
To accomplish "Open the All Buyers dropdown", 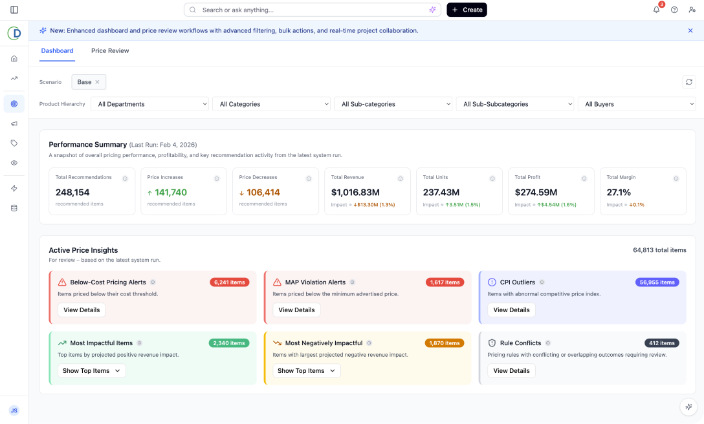I will [x=636, y=104].
